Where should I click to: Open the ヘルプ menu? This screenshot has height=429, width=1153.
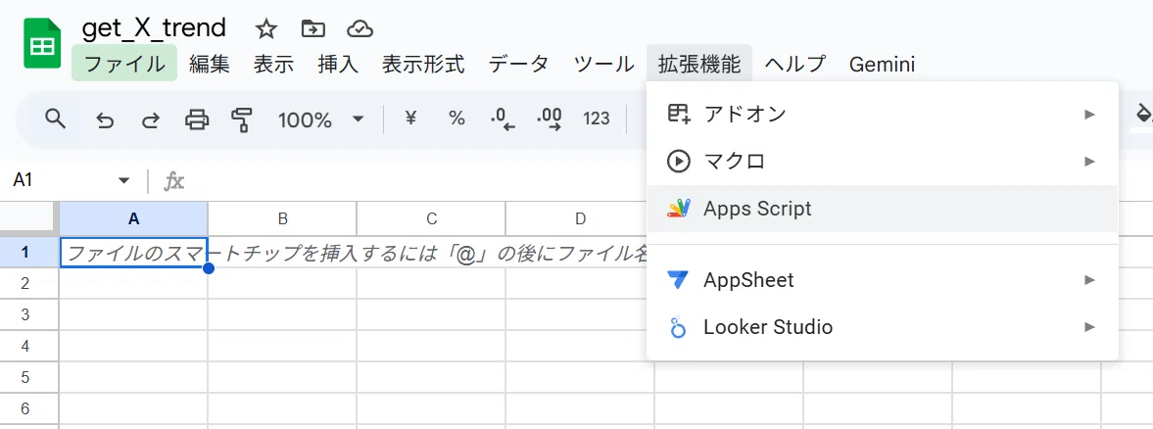point(794,64)
